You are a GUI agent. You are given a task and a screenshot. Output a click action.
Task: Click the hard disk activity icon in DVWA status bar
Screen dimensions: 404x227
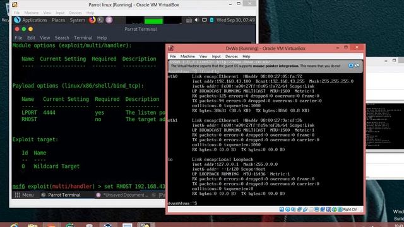[282, 209]
